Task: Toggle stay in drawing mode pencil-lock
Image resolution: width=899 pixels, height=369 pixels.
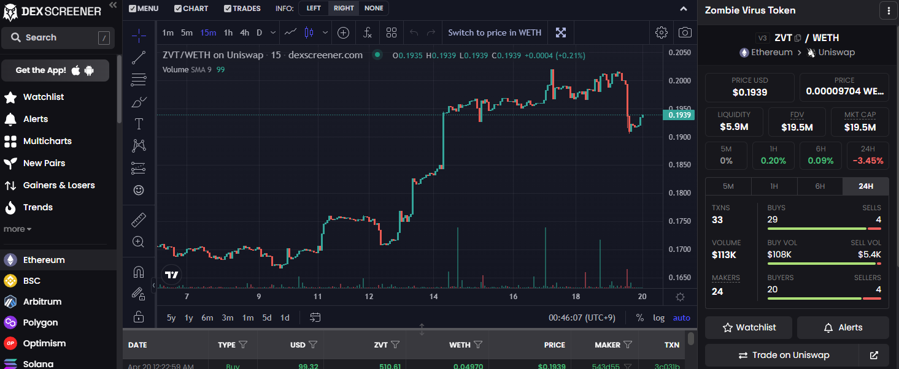Action: [139, 294]
